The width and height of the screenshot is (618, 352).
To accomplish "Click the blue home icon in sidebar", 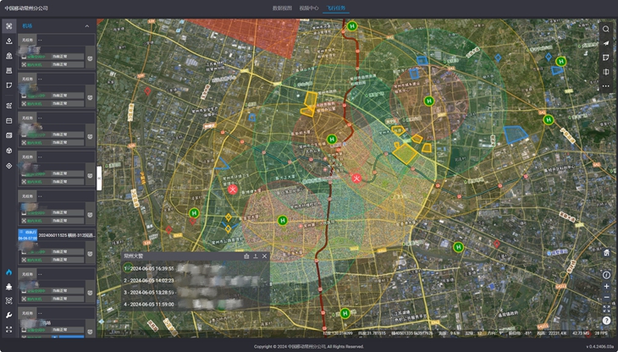I will tap(8, 272).
